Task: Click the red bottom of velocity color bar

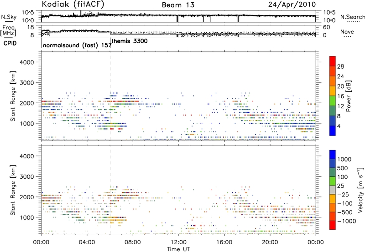Action: coord(333,225)
